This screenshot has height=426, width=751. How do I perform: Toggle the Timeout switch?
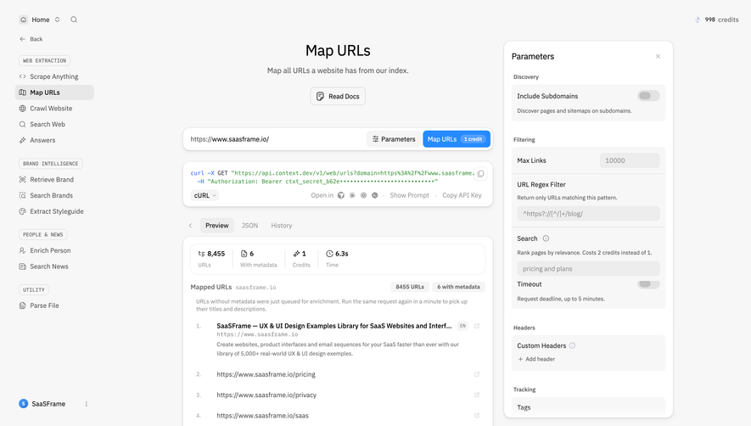click(648, 283)
